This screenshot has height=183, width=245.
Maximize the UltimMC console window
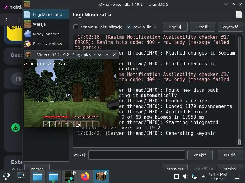coord(233,4)
